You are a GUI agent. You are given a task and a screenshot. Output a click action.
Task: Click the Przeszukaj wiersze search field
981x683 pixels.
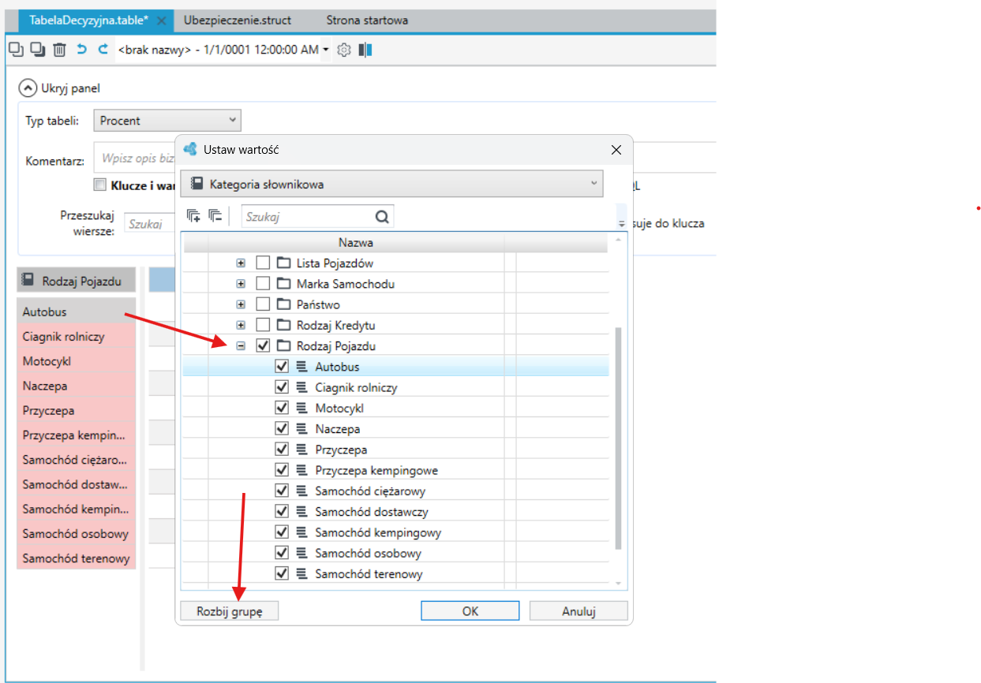click(150, 224)
